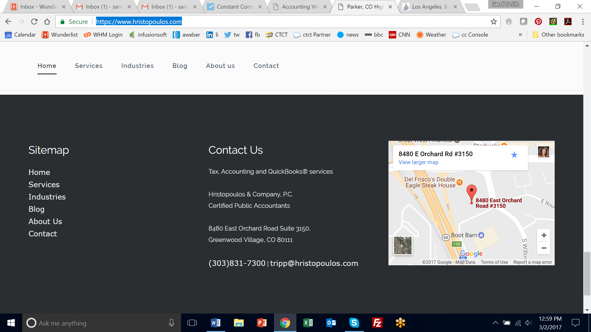The image size is (591, 332).
Task: Open the CTCT bookmark
Action: tap(277, 35)
